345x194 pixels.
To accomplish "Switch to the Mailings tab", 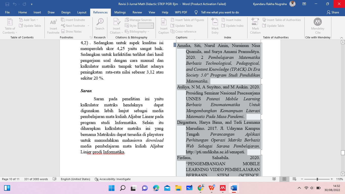I will [x=120, y=12].
